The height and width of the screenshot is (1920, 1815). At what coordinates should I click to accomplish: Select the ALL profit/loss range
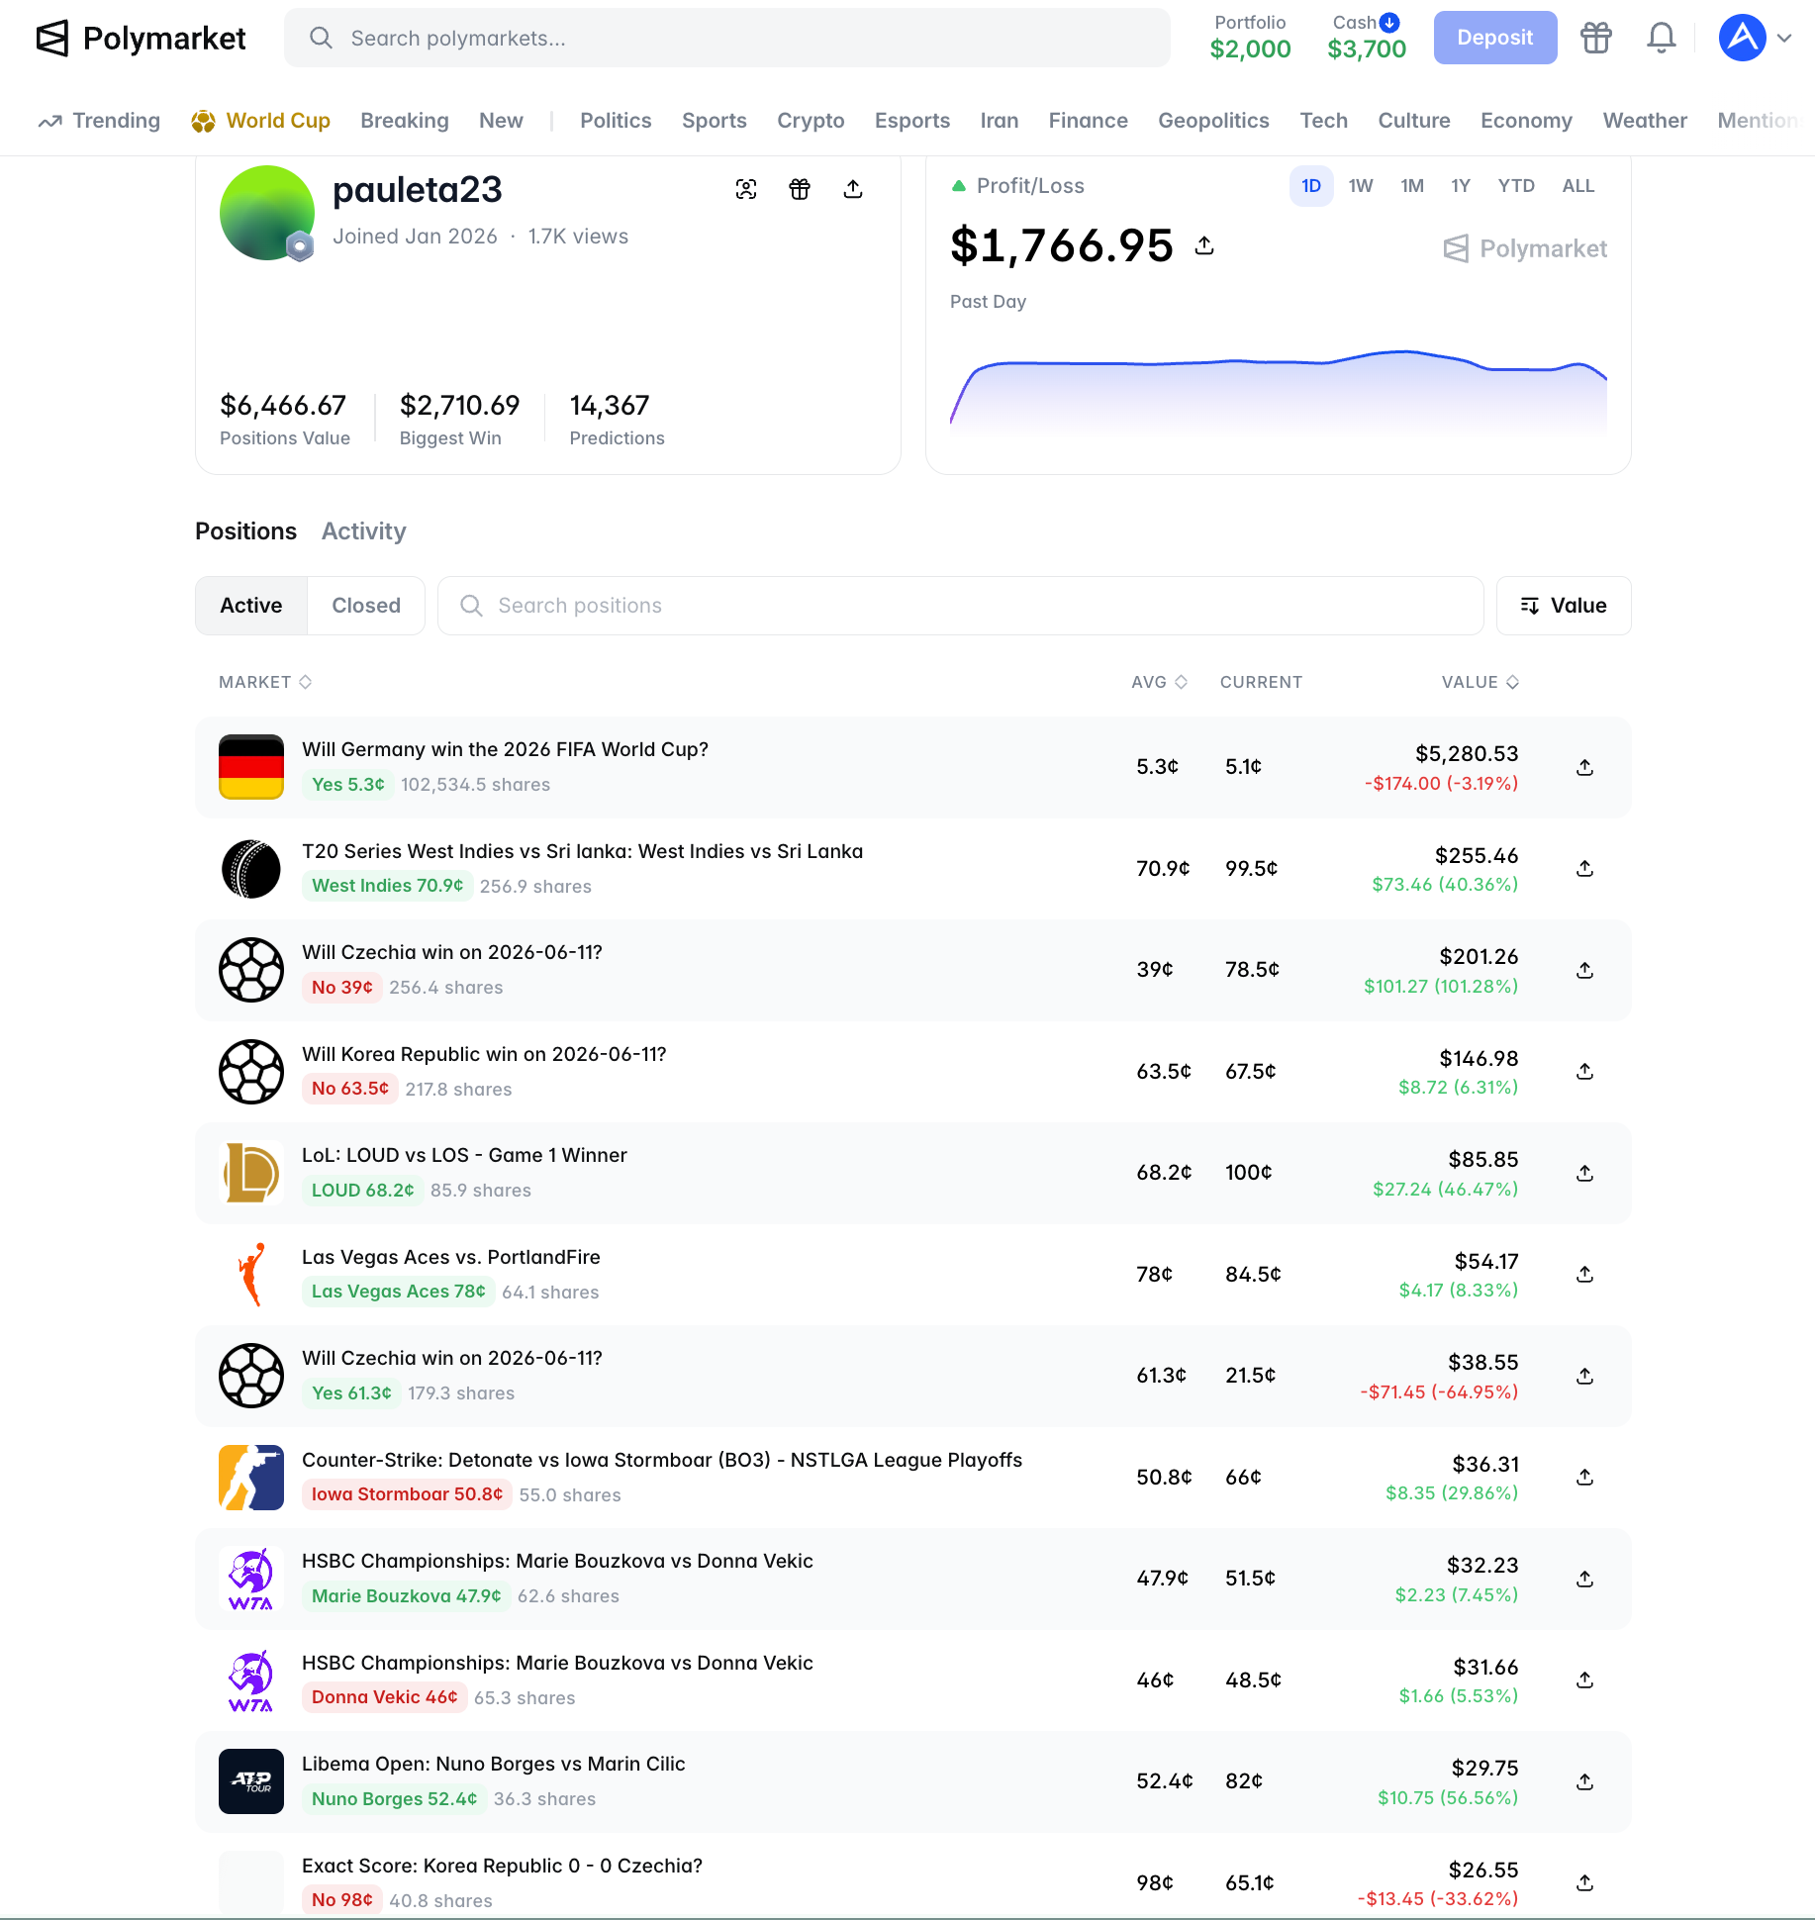click(1578, 186)
